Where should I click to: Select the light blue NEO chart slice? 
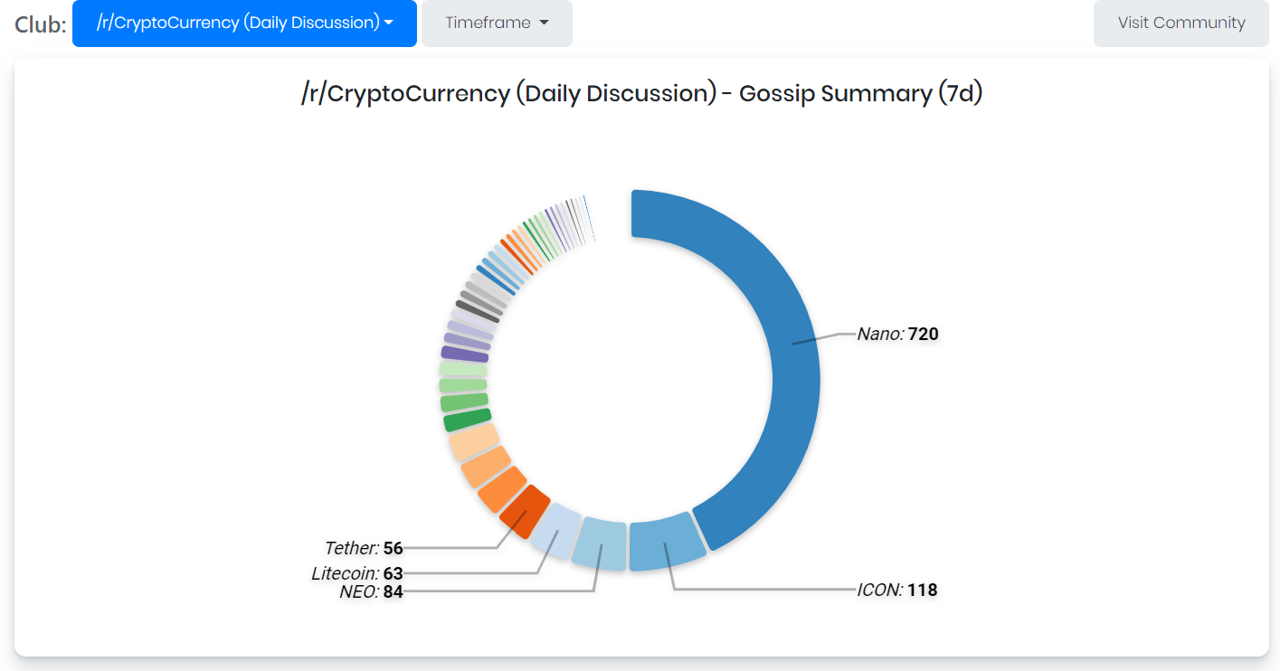[x=602, y=543]
